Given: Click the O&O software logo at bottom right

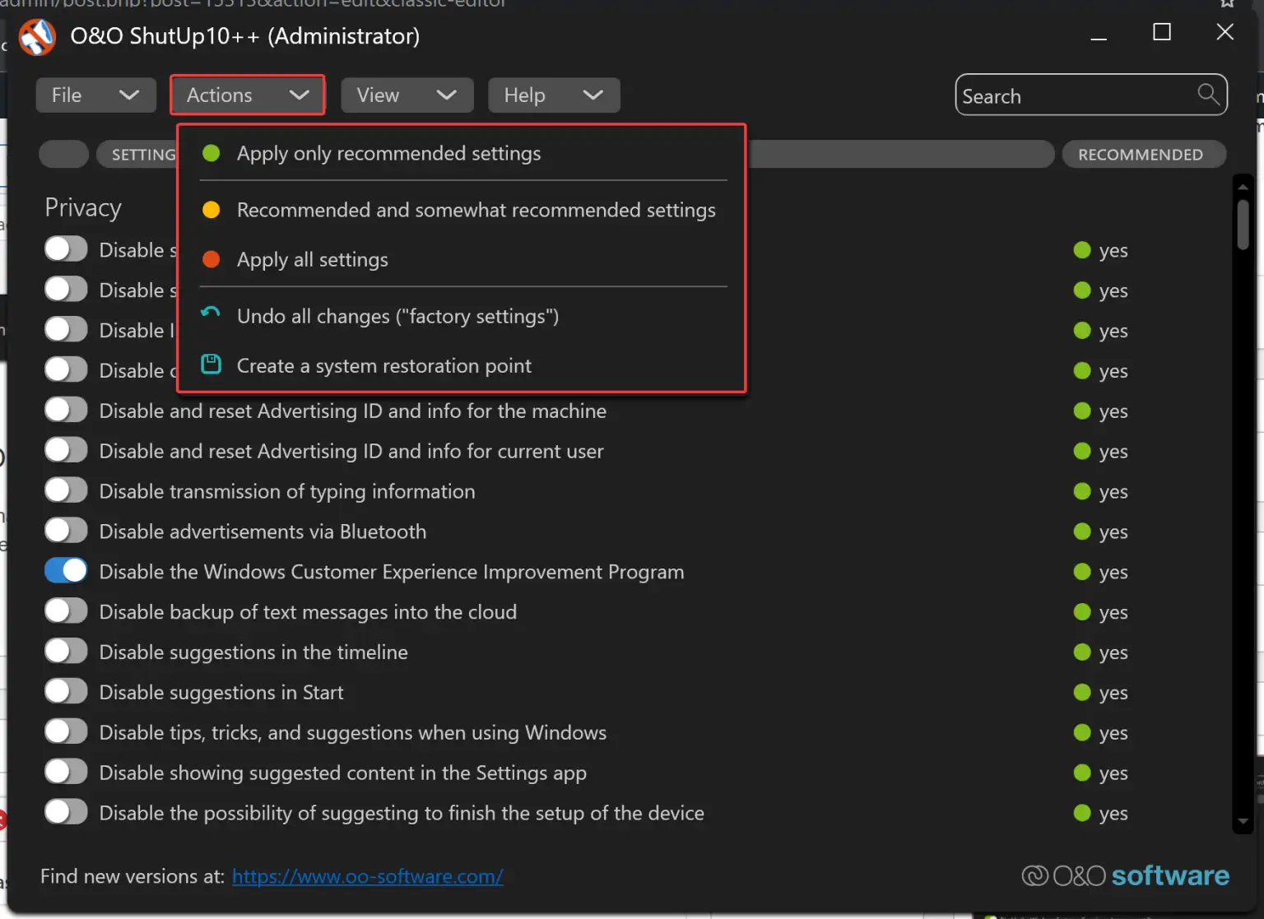Looking at the screenshot, I should tap(1125, 875).
